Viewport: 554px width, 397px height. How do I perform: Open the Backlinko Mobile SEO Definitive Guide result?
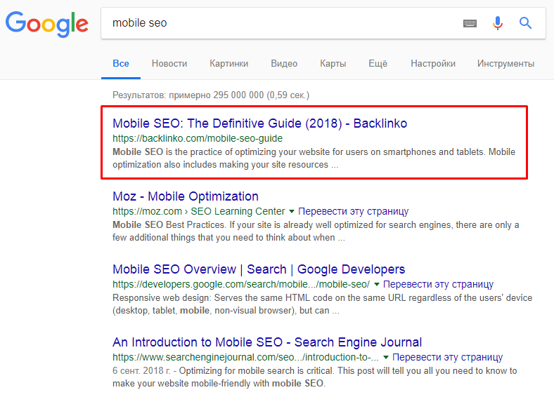point(259,123)
